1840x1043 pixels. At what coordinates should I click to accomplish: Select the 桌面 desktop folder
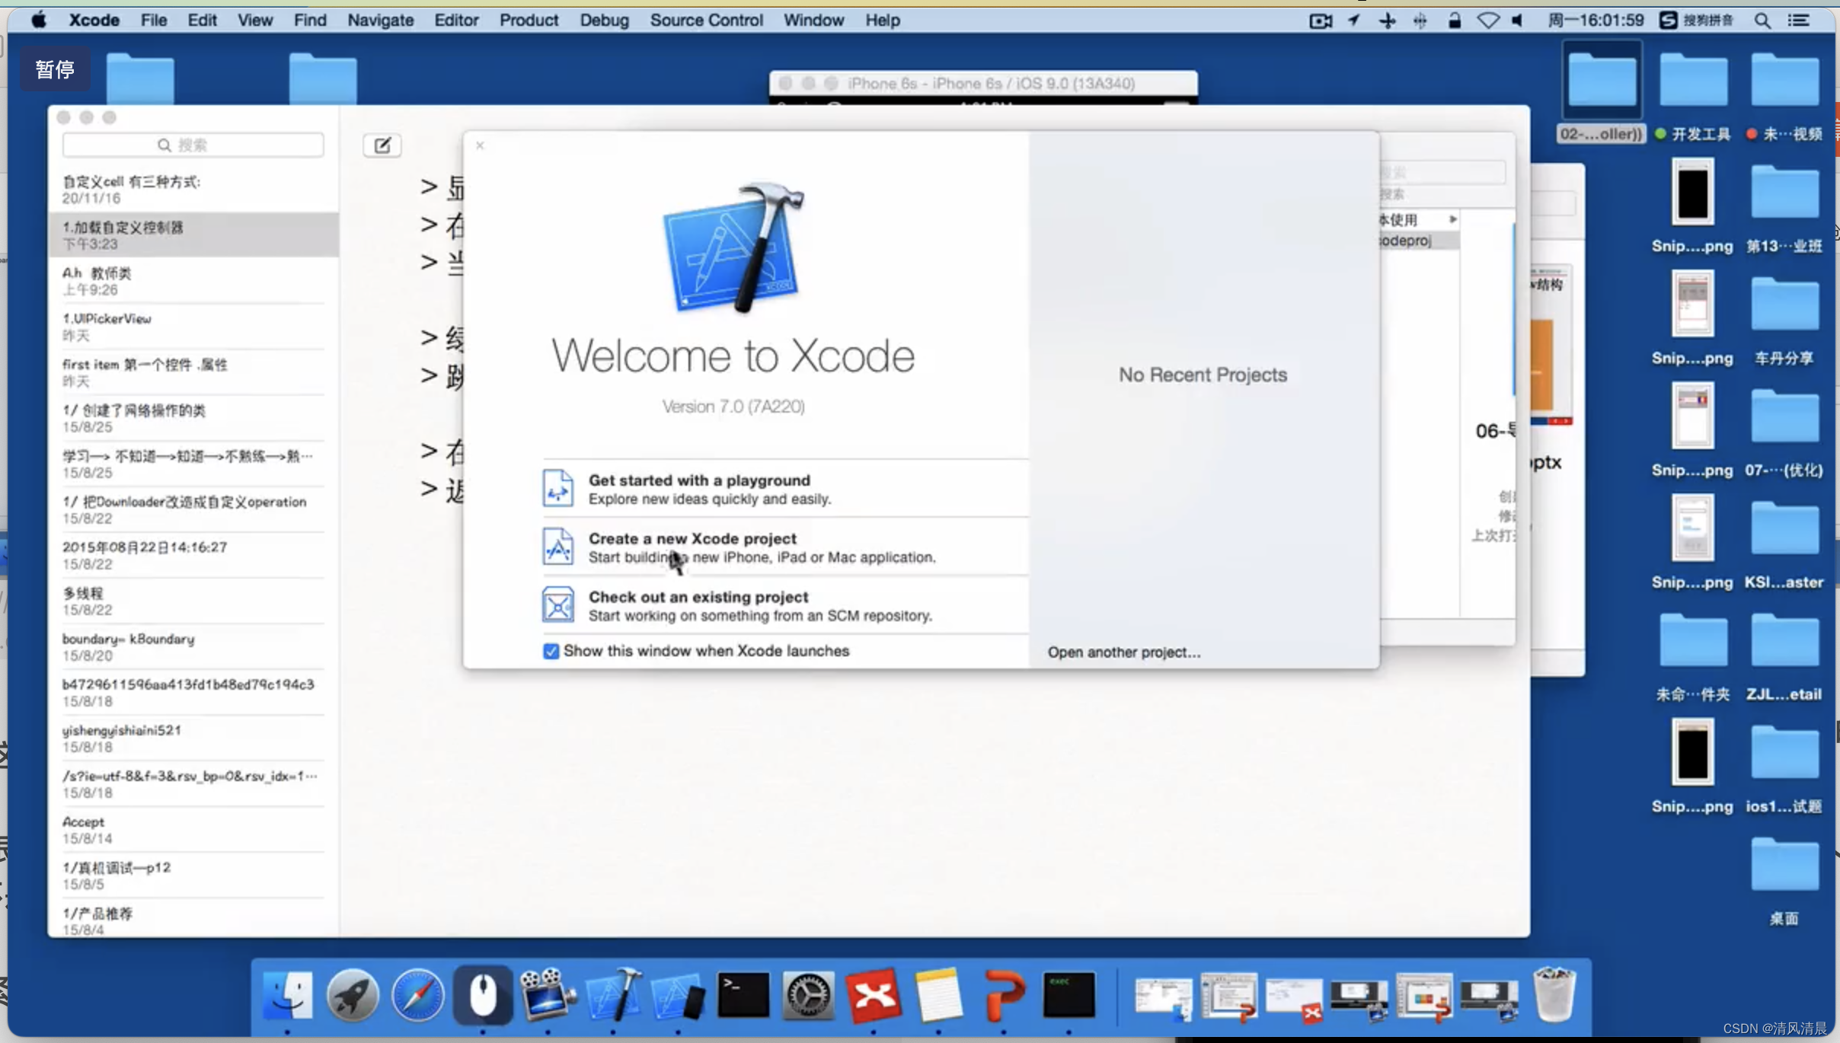pos(1784,880)
